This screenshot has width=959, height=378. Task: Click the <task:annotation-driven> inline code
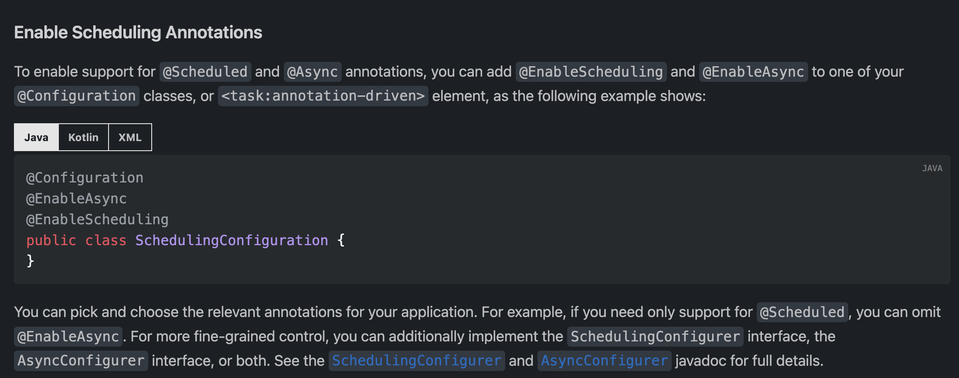click(x=323, y=96)
